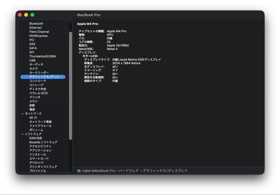This screenshot has height=195, width=280.
Task: Collapse the ソフトウェア group chevron
Action: point(23,134)
